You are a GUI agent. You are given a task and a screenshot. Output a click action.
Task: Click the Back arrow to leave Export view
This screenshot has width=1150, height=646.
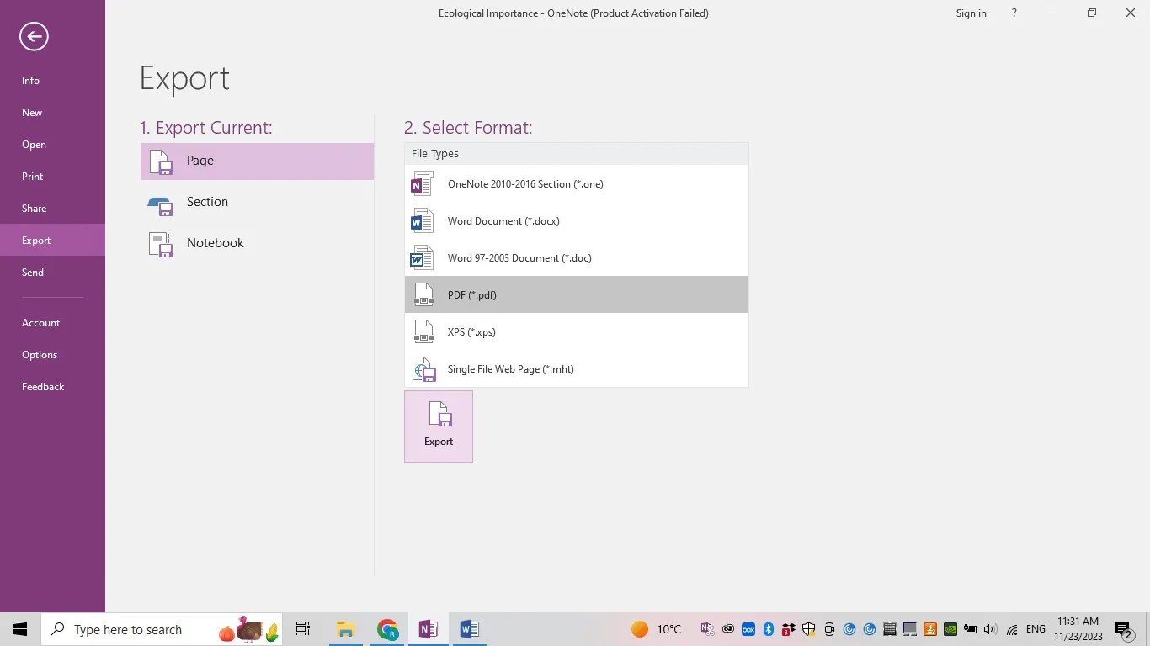click(33, 36)
